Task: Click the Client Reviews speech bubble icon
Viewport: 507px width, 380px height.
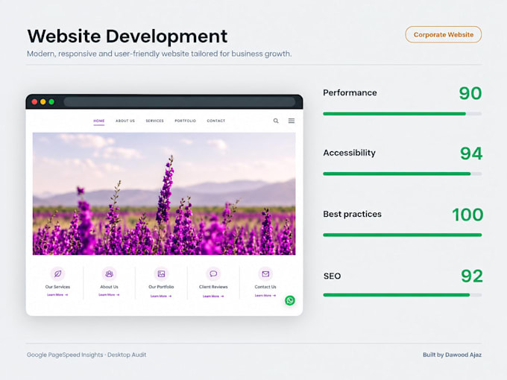Action: (x=213, y=273)
